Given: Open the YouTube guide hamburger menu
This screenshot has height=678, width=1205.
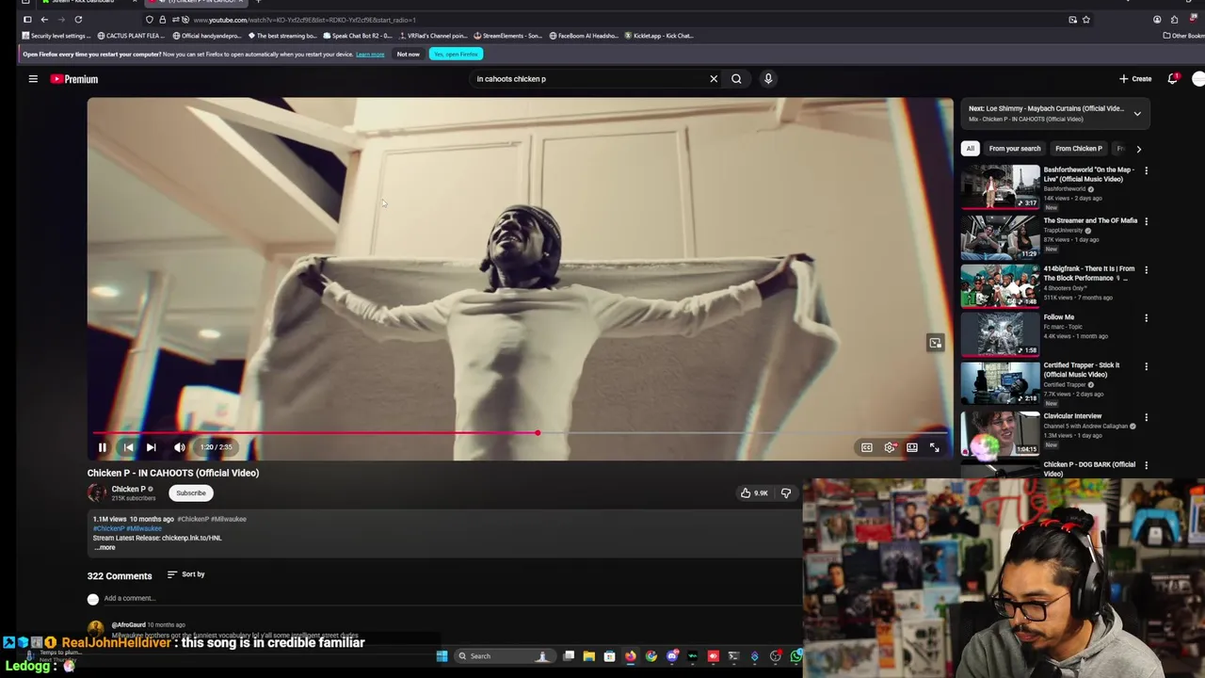Looking at the screenshot, I should point(33,79).
